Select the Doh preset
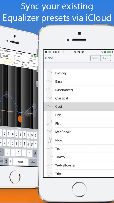 pos(79,115)
